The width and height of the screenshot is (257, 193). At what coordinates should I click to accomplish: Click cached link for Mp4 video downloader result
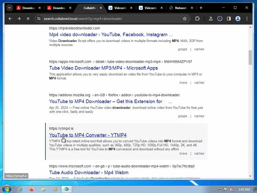pyautogui.click(x=199, y=49)
